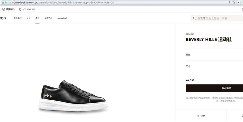
Task: Click the question mark help icon
Action: click(3, 9)
